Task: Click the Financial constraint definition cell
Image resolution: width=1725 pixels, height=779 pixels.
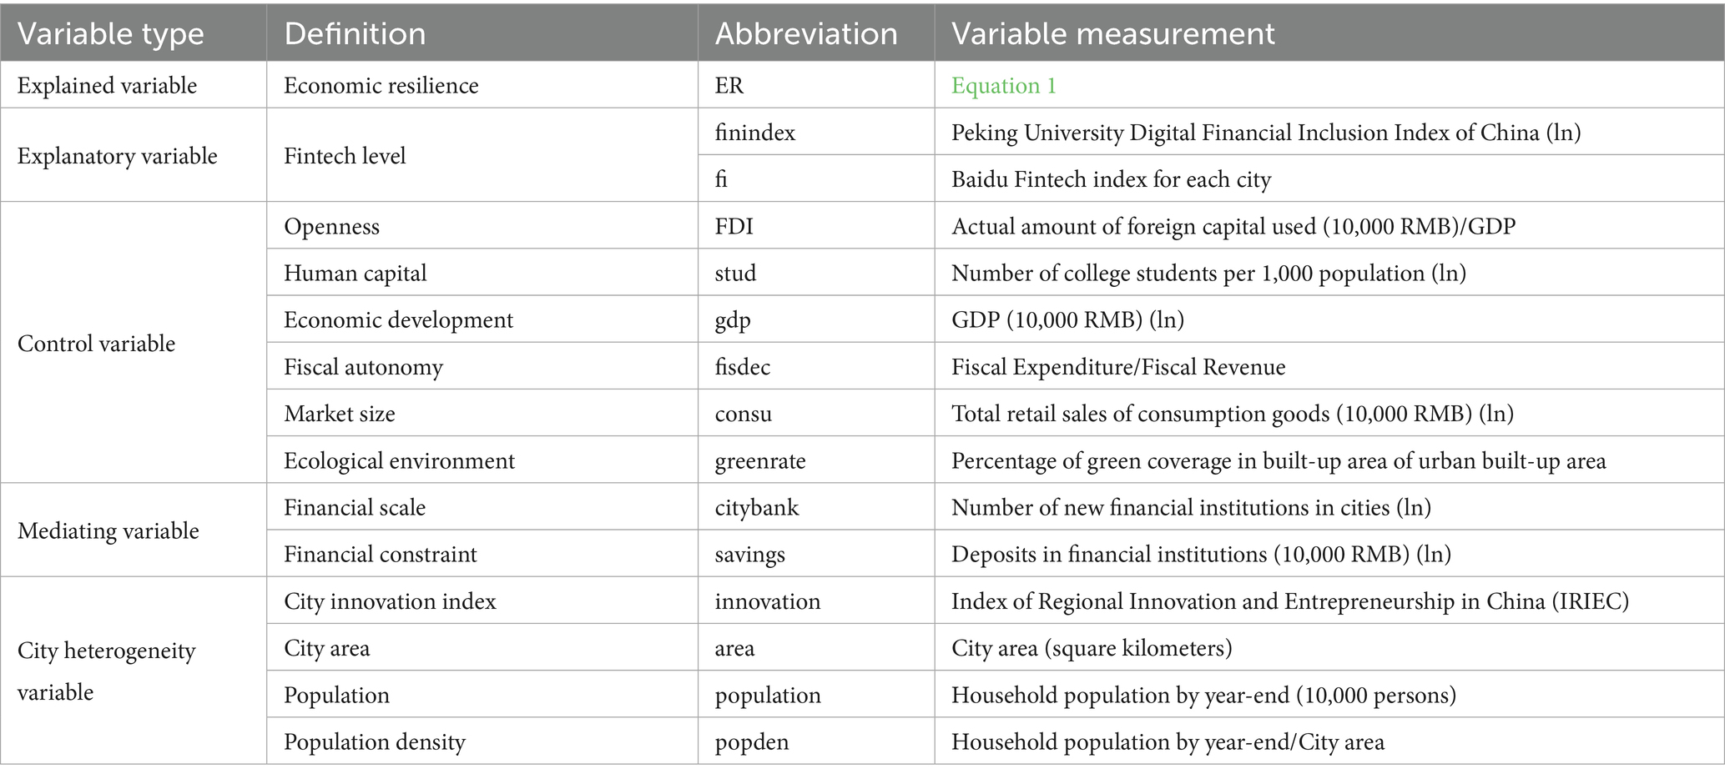Action: coord(380,555)
